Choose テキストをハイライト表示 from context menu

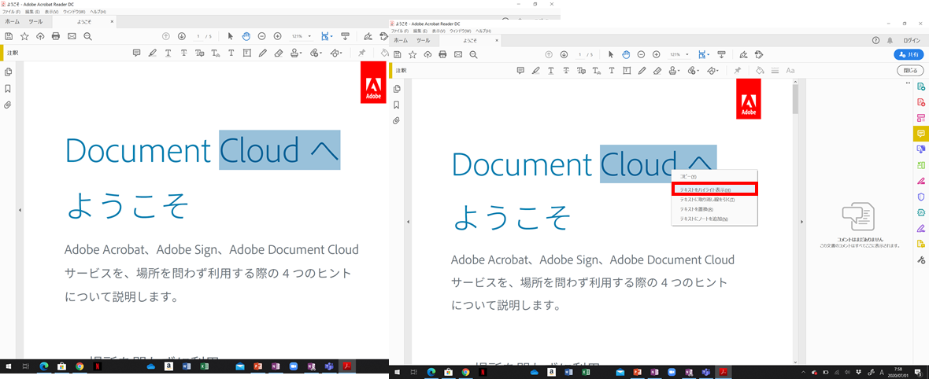click(715, 189)
